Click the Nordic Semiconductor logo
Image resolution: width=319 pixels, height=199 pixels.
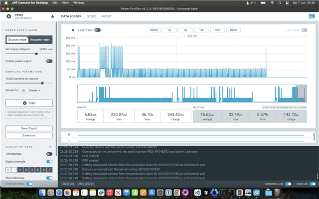coord(312,16)
